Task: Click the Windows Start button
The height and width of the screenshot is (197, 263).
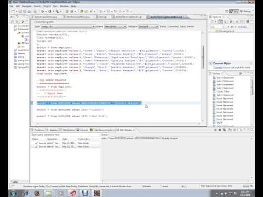Action: pyautogui.click(x=14, y=193)
